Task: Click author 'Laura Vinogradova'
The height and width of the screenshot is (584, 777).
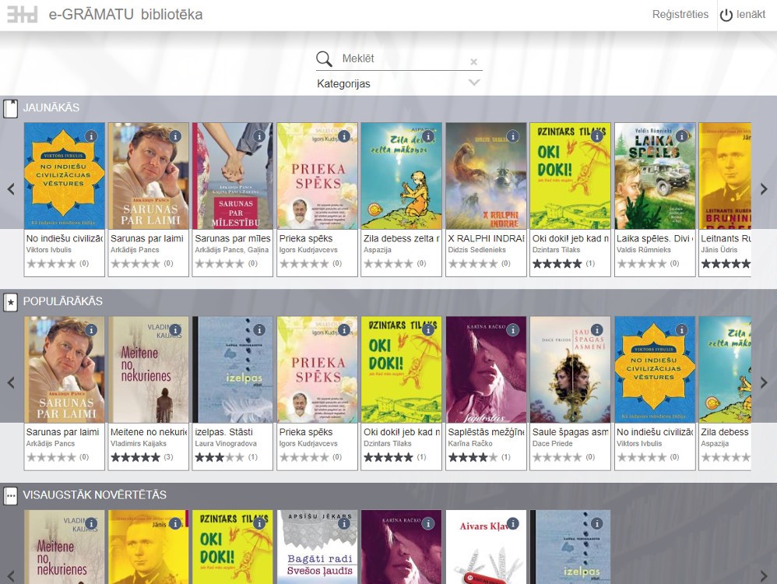Action: point(226,443)
